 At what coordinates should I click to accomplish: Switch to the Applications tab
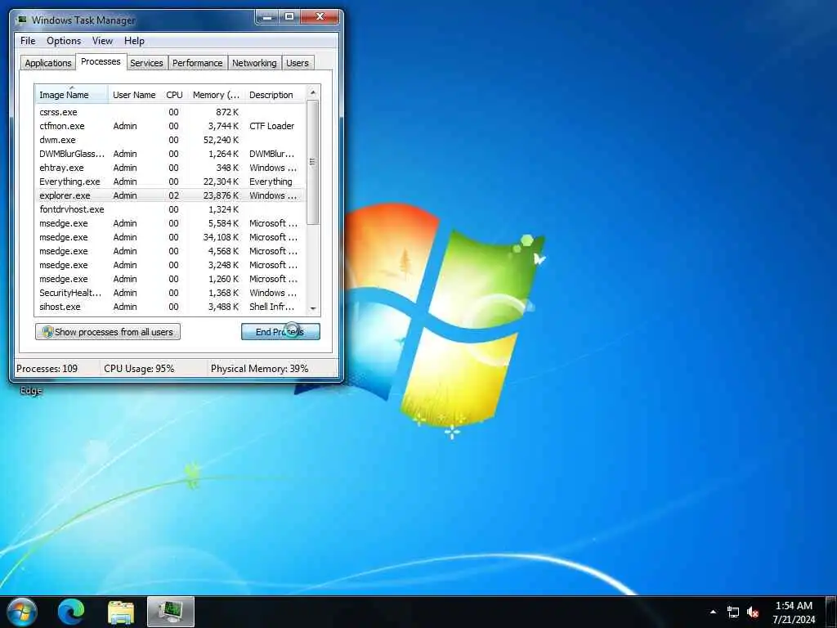(48, 63)
